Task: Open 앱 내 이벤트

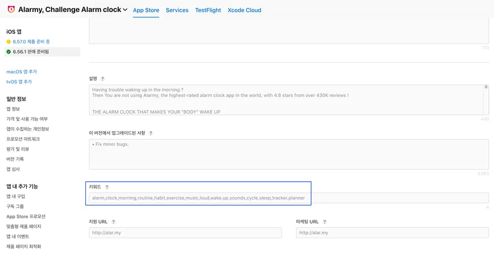Action: 18,237
